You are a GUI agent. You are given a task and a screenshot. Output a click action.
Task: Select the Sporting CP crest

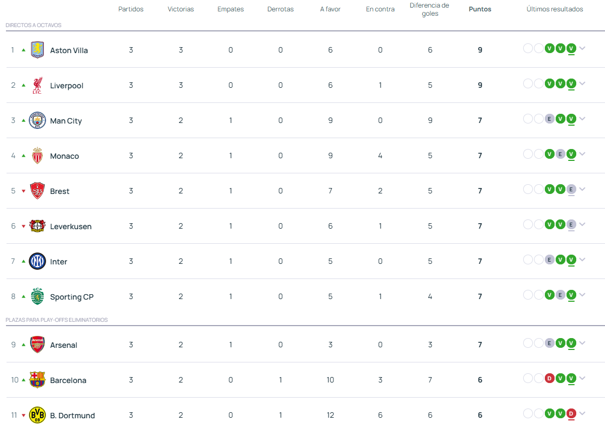point(37,296)
